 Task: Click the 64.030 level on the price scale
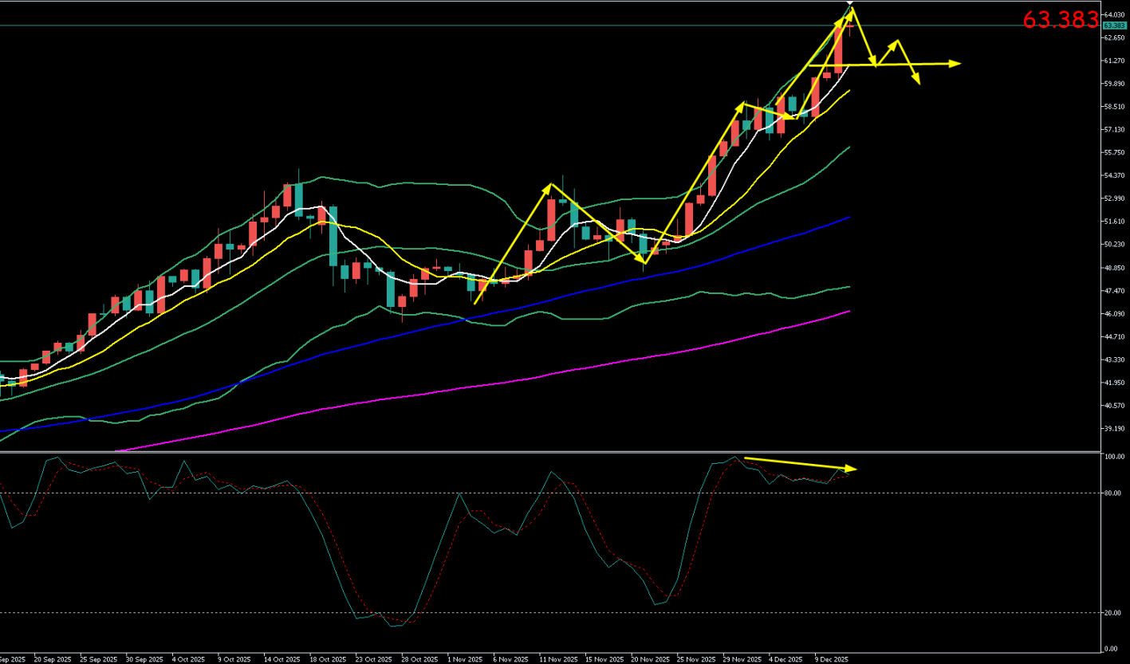1113,14
